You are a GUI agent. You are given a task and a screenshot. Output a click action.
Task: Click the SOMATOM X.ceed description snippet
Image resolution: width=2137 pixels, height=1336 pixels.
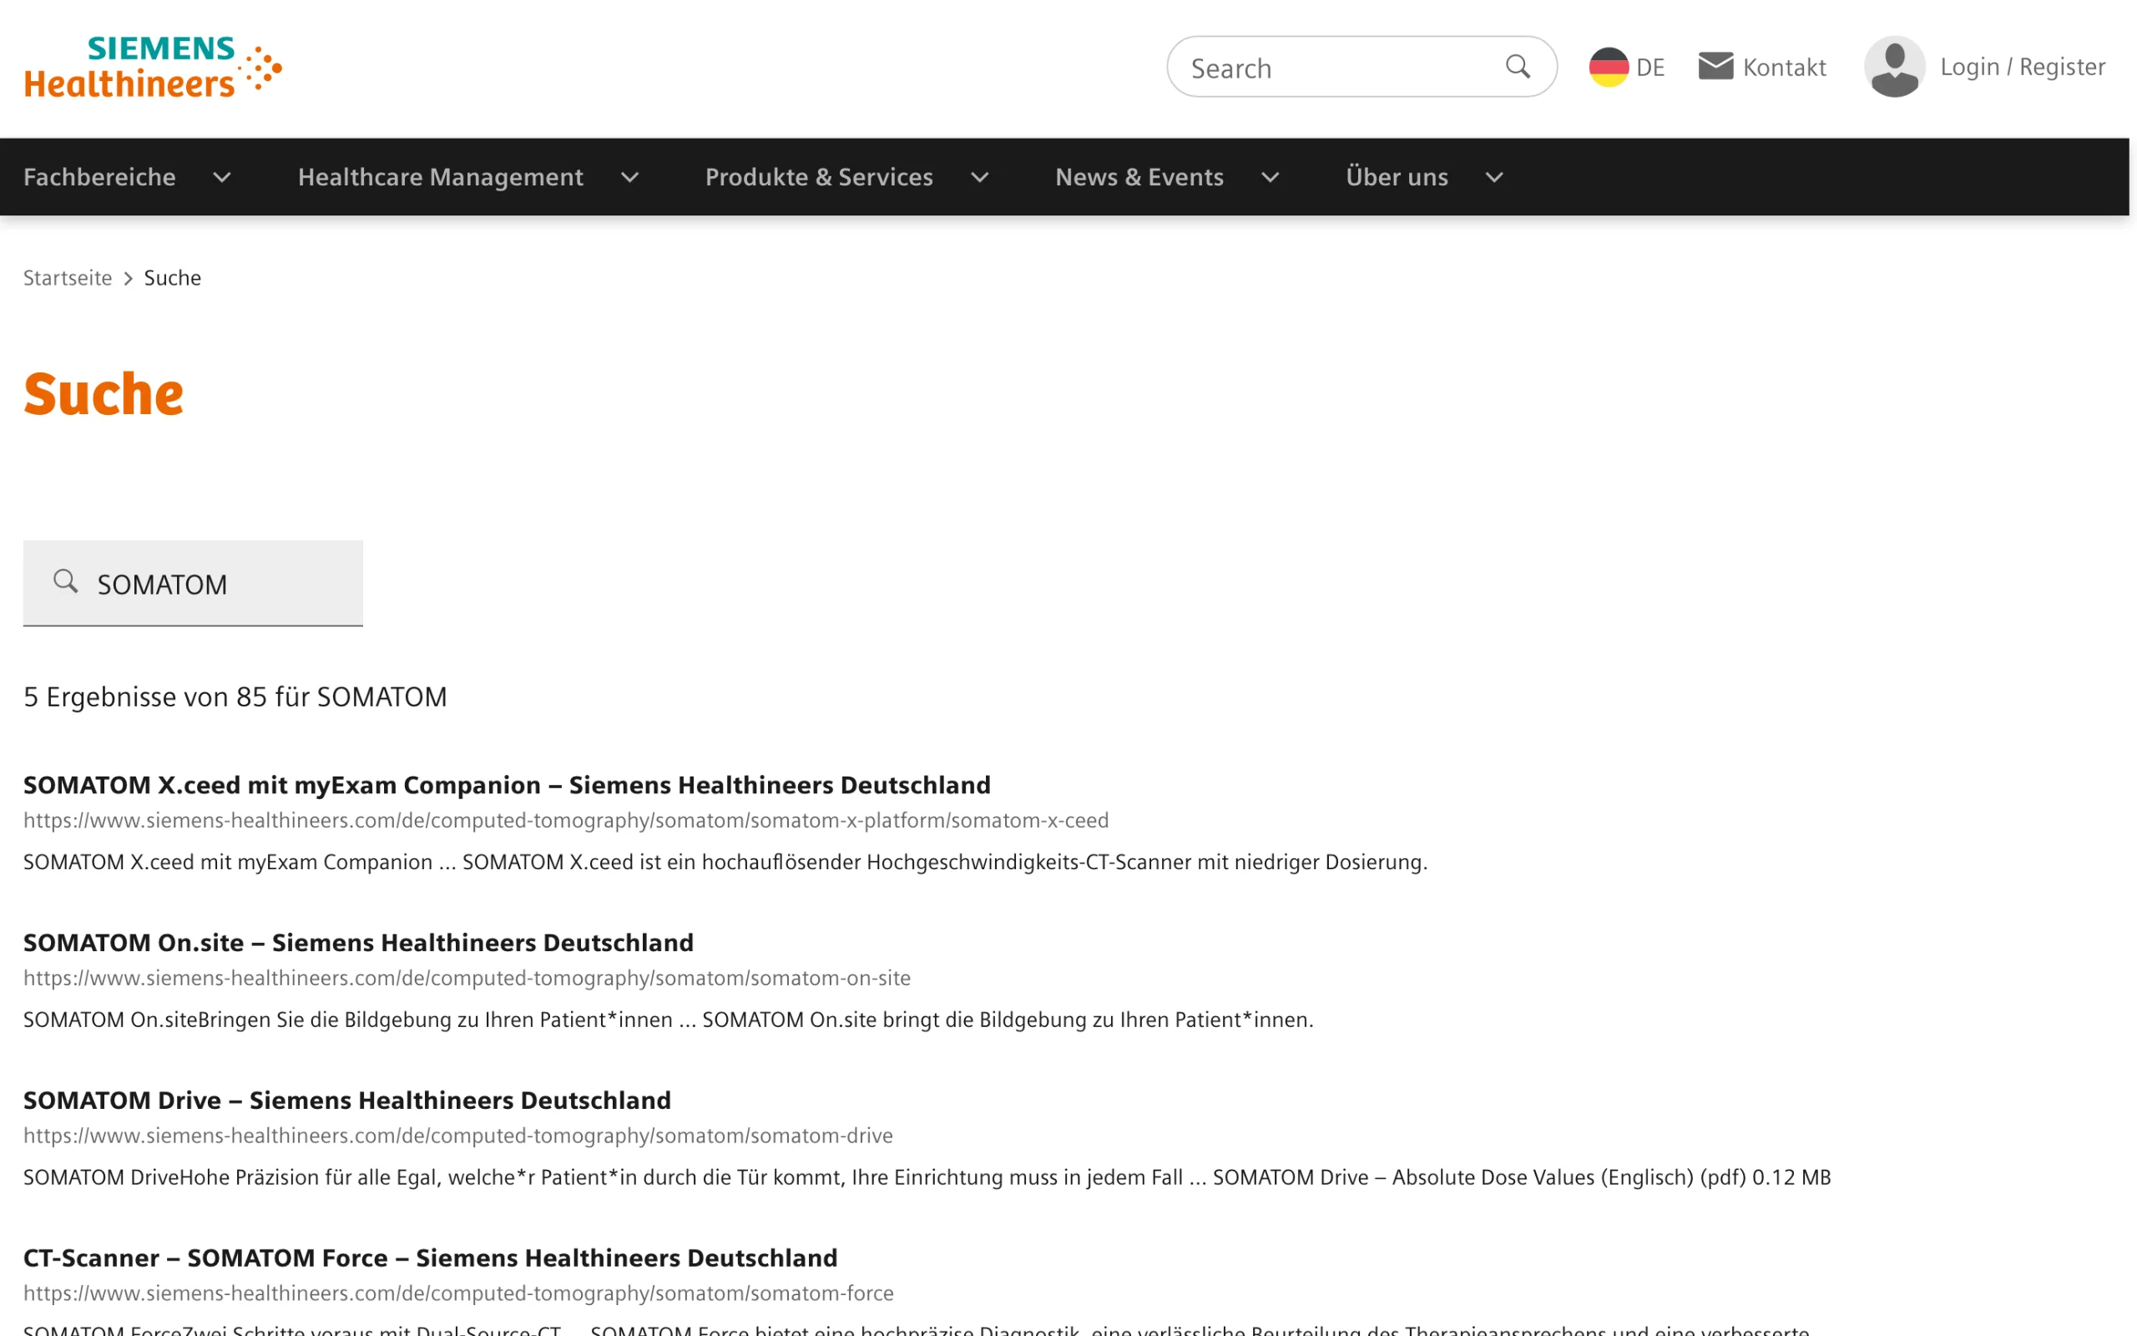tap(725, 862)
